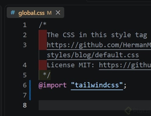Click the comment closing */ on line 5

pyautogui.click(x=47, y=75)
